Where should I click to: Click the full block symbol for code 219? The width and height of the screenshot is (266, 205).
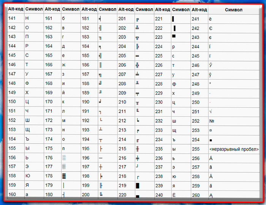[x=138, y=186]
